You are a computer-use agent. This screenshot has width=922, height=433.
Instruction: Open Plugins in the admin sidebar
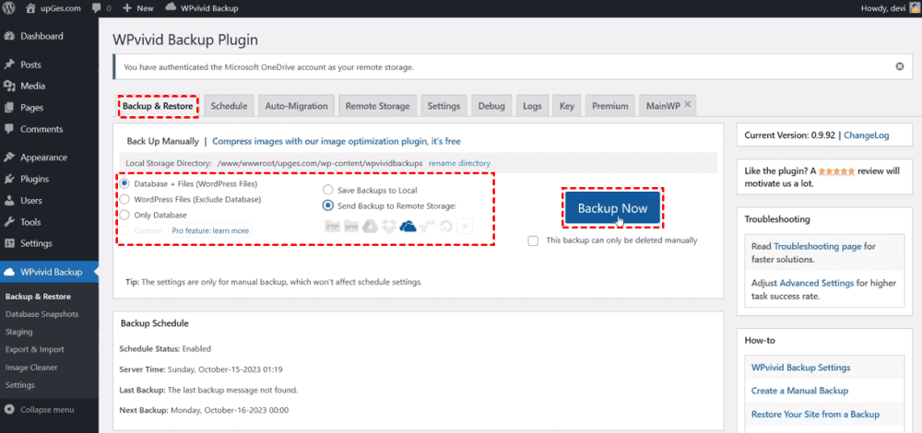click(x=35, y=179)
